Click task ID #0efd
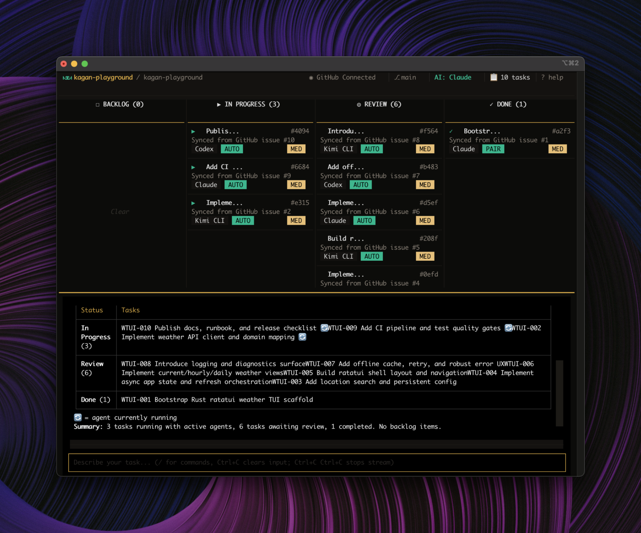This screenshot has height=533, width=641. tap(429, 274)
